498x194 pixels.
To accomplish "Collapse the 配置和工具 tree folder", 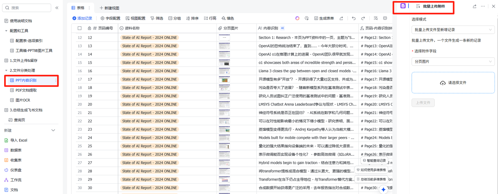I will [x=6, y=31].
